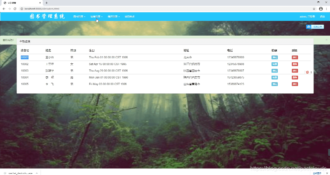Click phone number 15369874123
330x175 pixels.
point(235,84)
